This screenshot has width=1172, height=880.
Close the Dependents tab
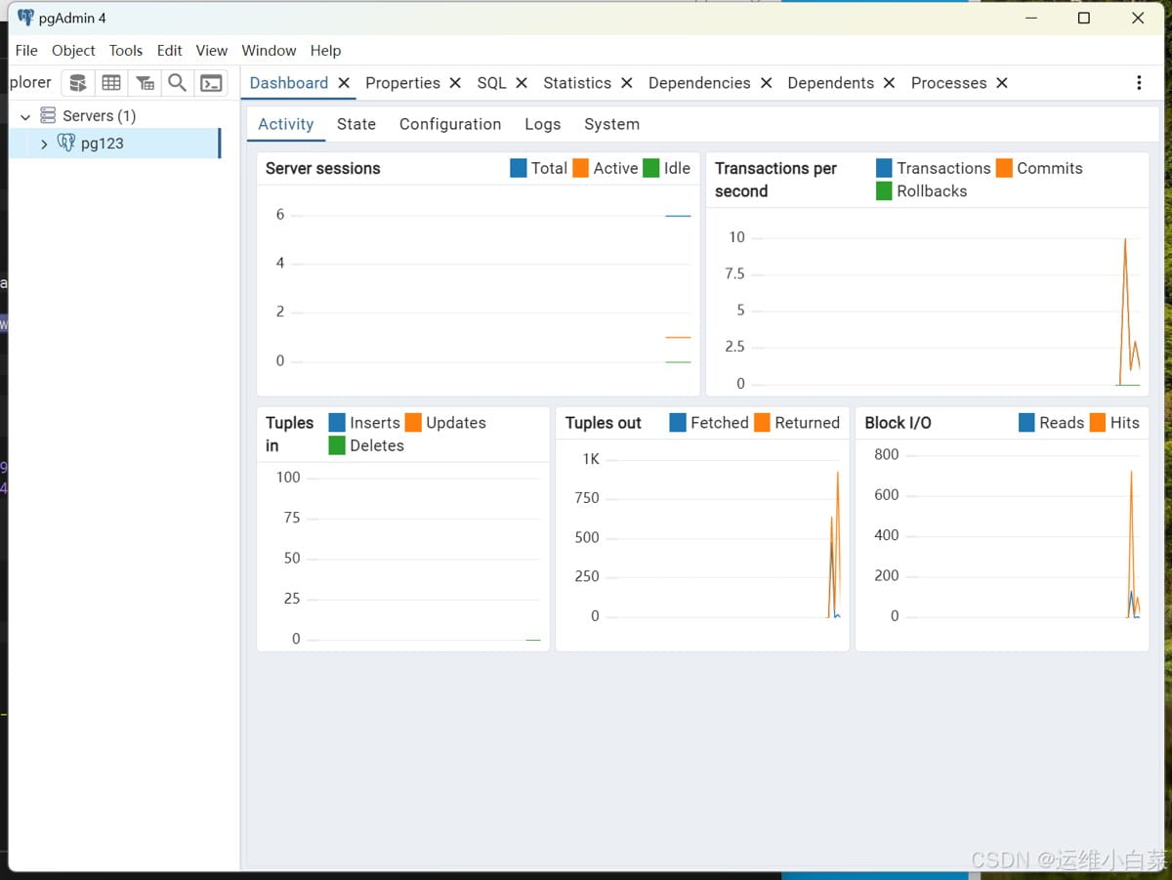tap(889, 83)
